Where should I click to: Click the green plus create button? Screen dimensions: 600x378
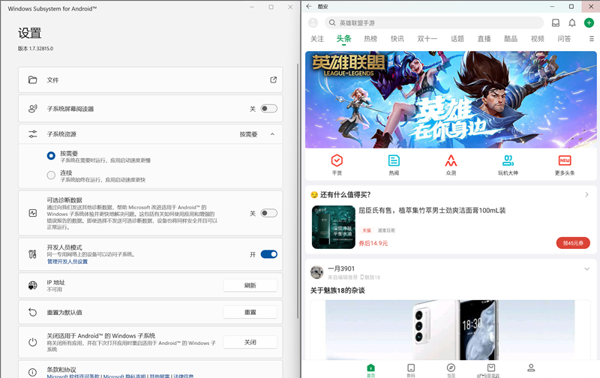tap(589, 23)
